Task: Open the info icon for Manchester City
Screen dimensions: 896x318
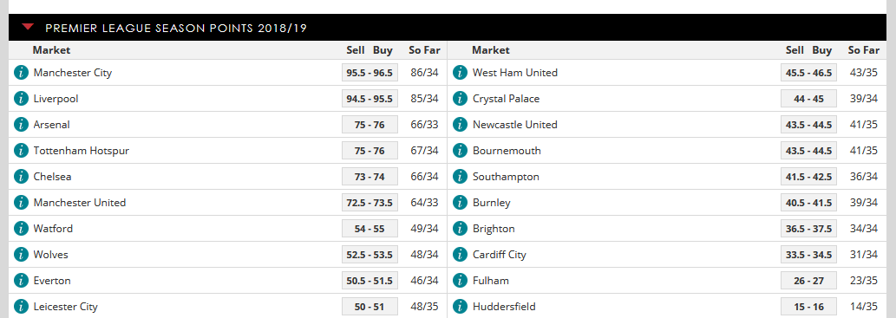Action: [x=21, y=73]
